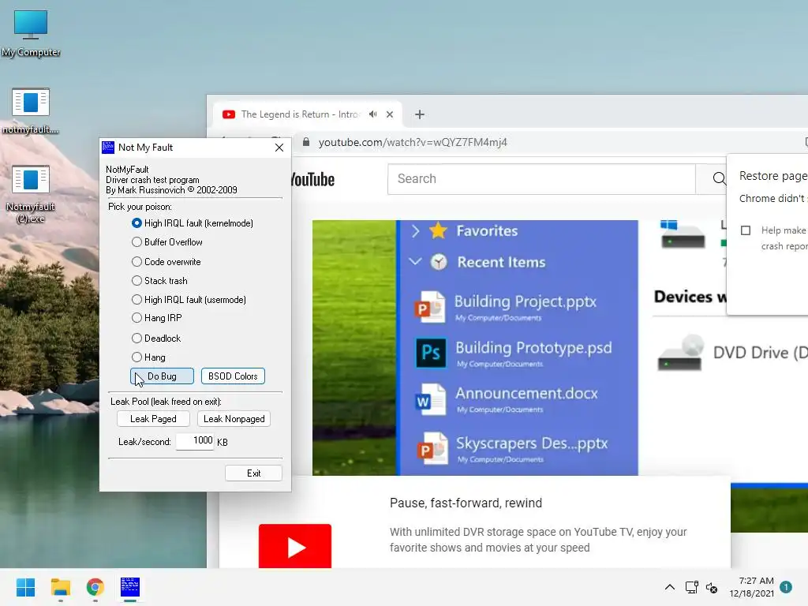
Task: Click the padlock site info icon
Action: (x=306, y=142)
